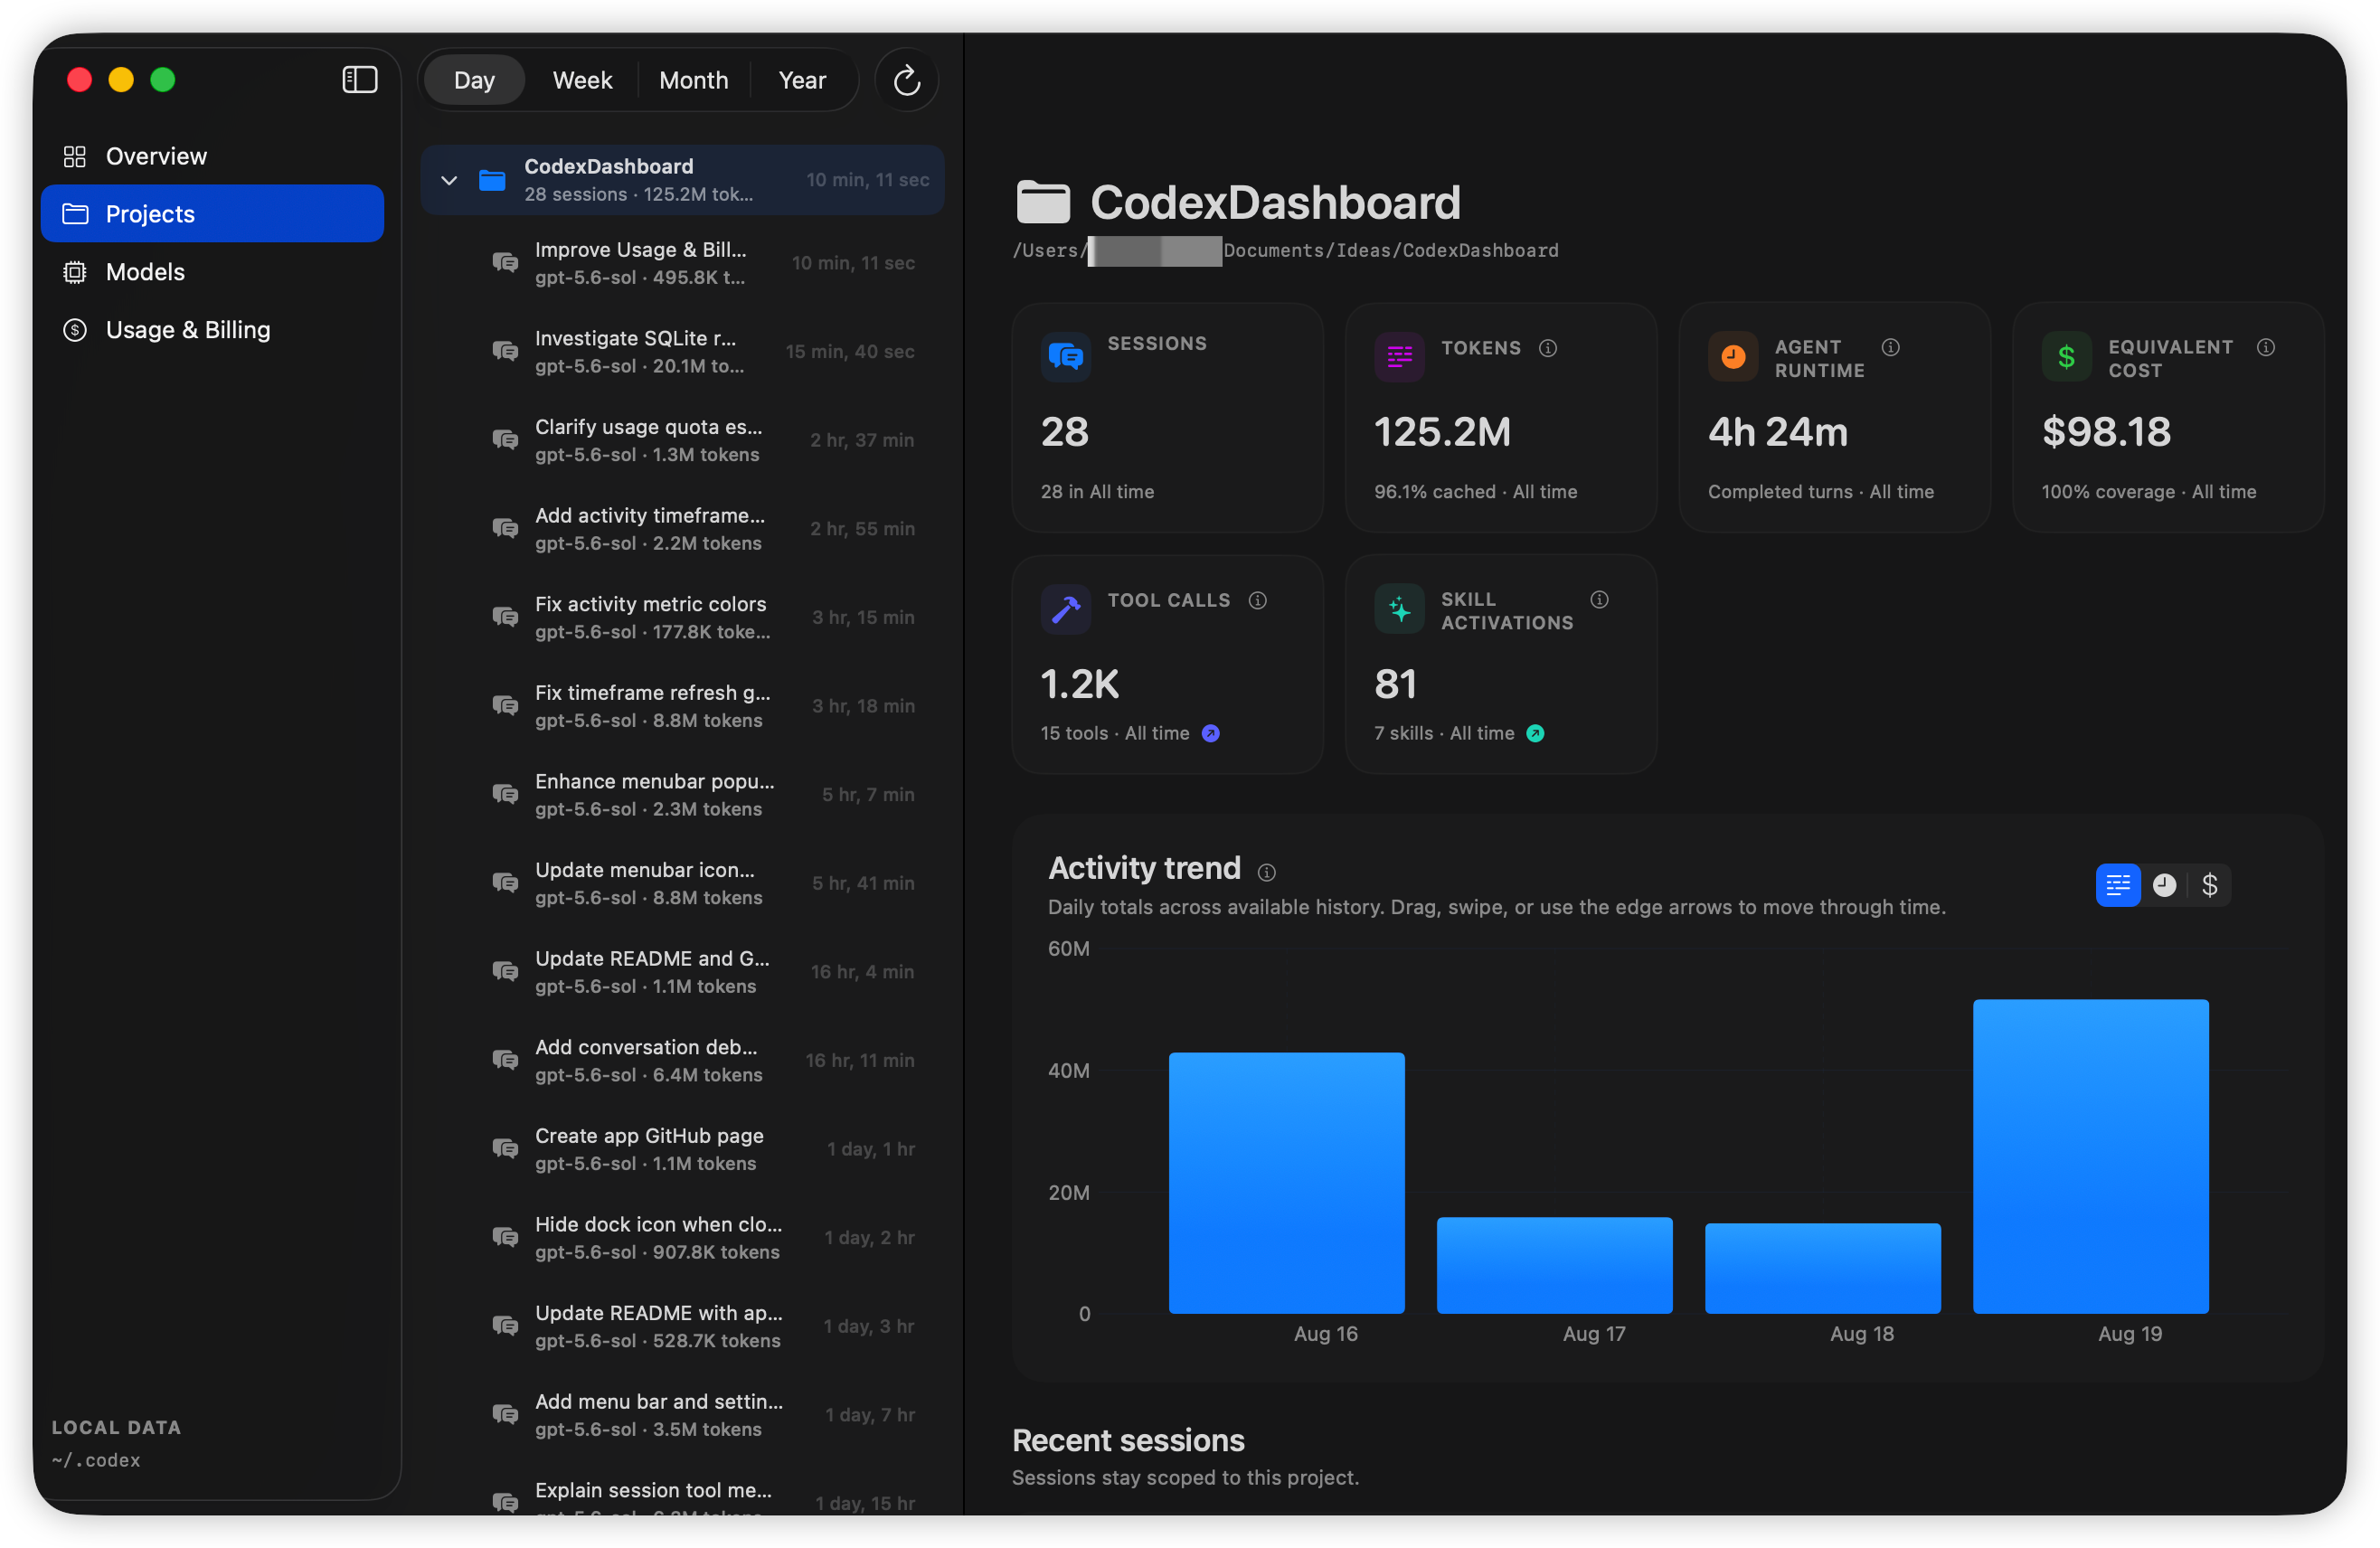Screen dimensions: 2380x1548
Task: Open session 'Fix timeframe refresh g...'
Action: [683, 707]
